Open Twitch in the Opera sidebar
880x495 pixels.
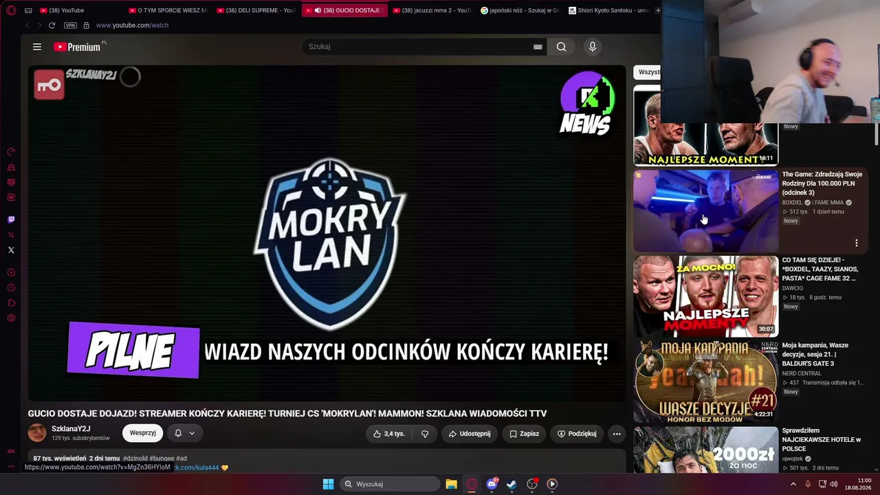click(11, 220)
